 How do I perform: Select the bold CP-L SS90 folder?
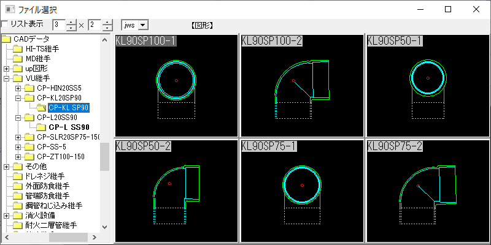[x=69, y=127]
